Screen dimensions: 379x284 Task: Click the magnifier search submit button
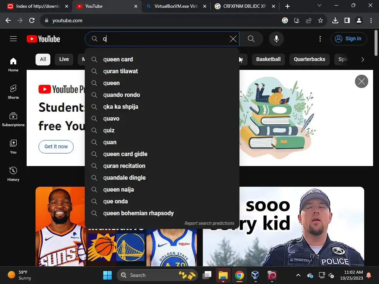click(x=251, y=39)
